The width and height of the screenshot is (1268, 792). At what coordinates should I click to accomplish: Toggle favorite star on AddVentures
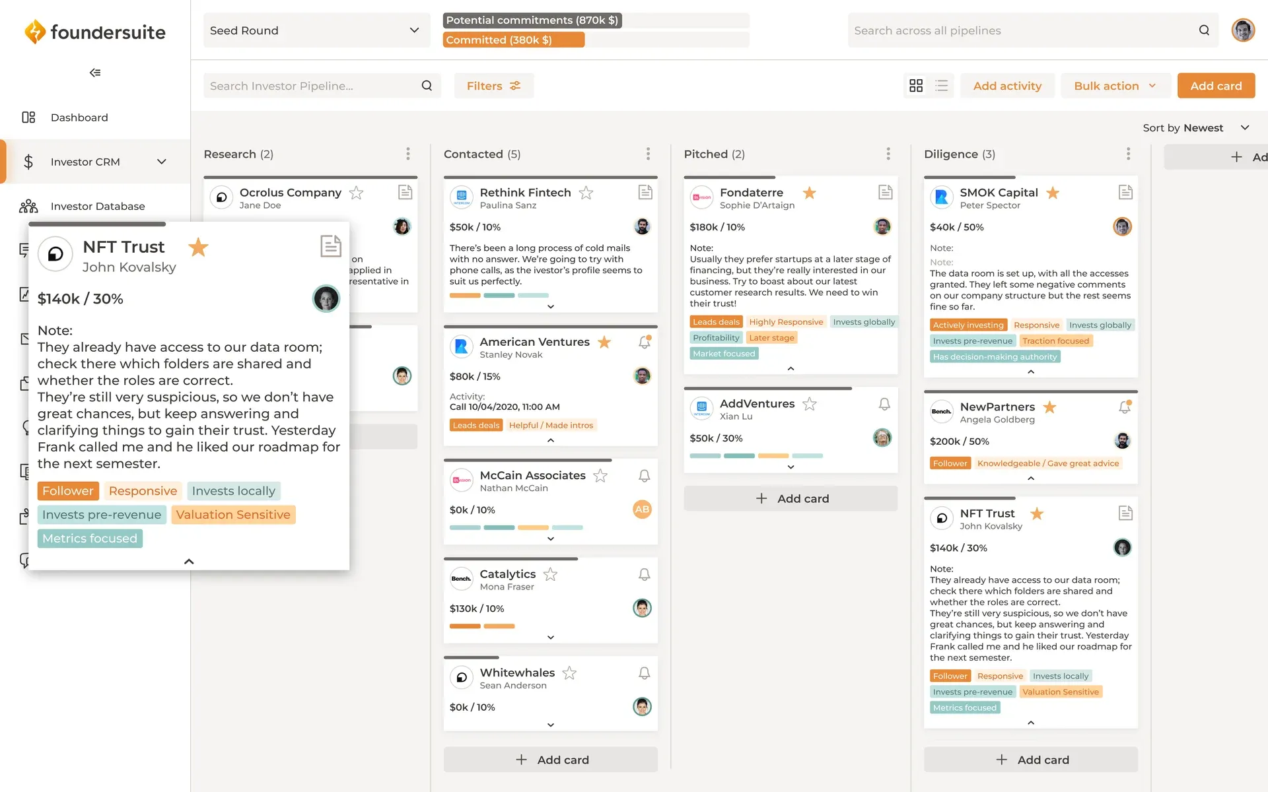[810, 404]
